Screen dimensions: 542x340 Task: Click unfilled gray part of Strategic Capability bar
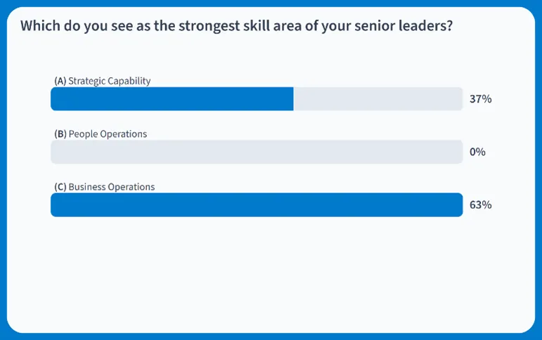coord(378,99)
